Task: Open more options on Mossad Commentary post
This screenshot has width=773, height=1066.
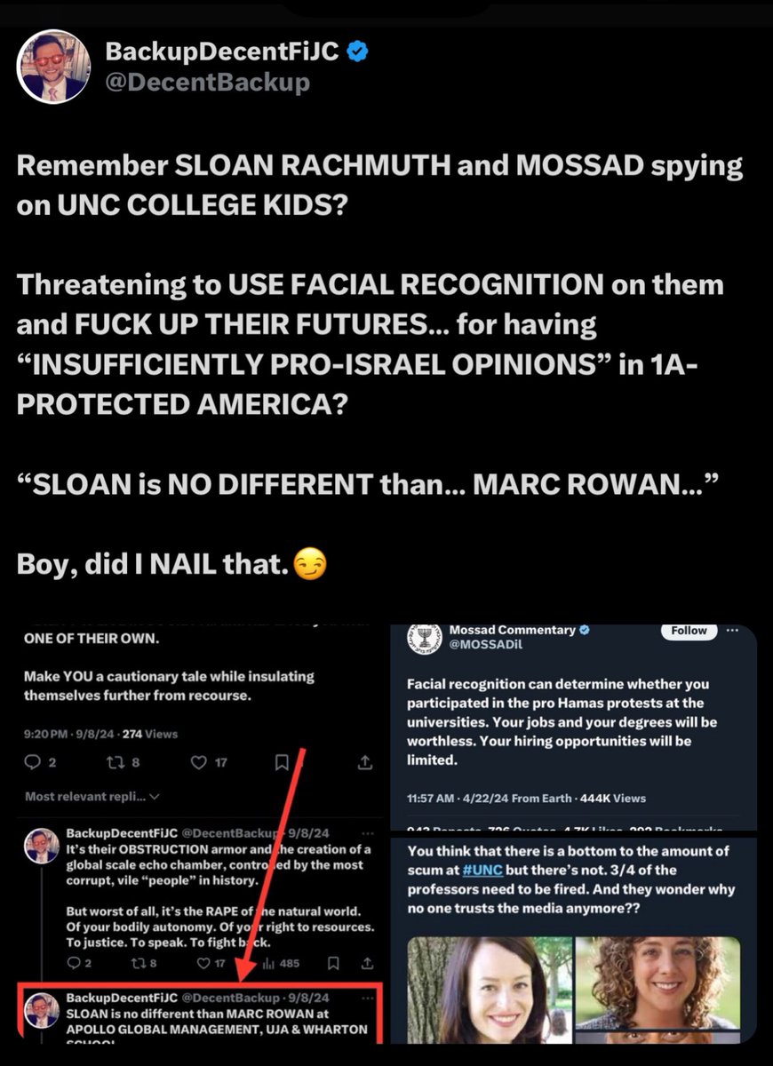Action: [732, 631]
